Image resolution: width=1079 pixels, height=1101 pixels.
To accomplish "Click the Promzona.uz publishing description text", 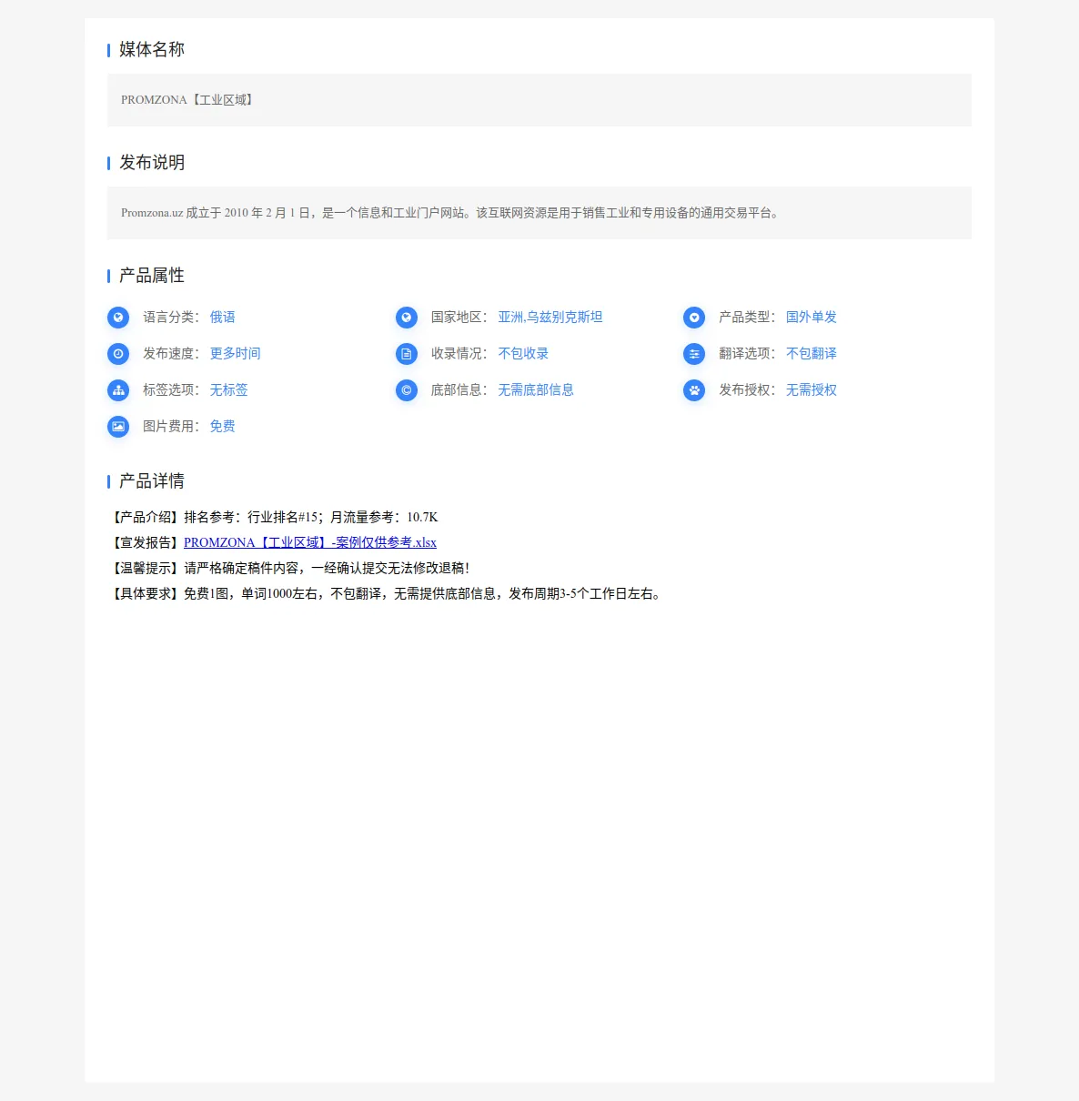I will (x=451, y=213).
